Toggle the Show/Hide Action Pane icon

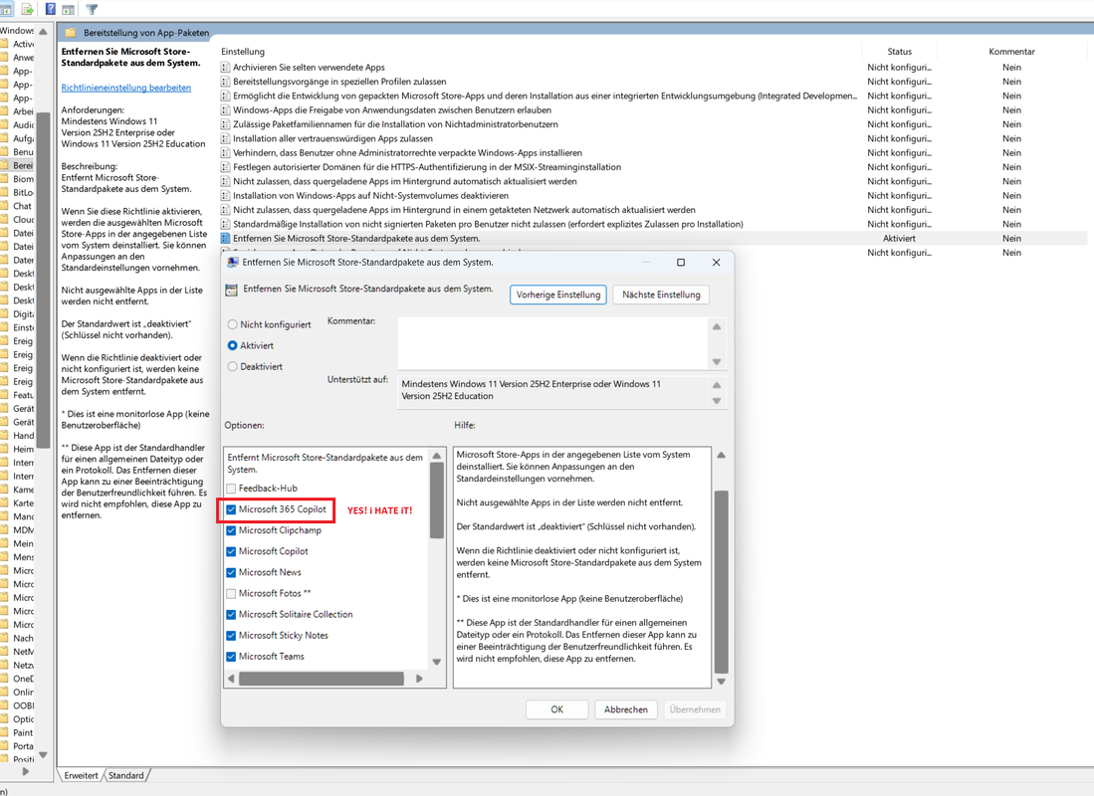coord(69,9)
